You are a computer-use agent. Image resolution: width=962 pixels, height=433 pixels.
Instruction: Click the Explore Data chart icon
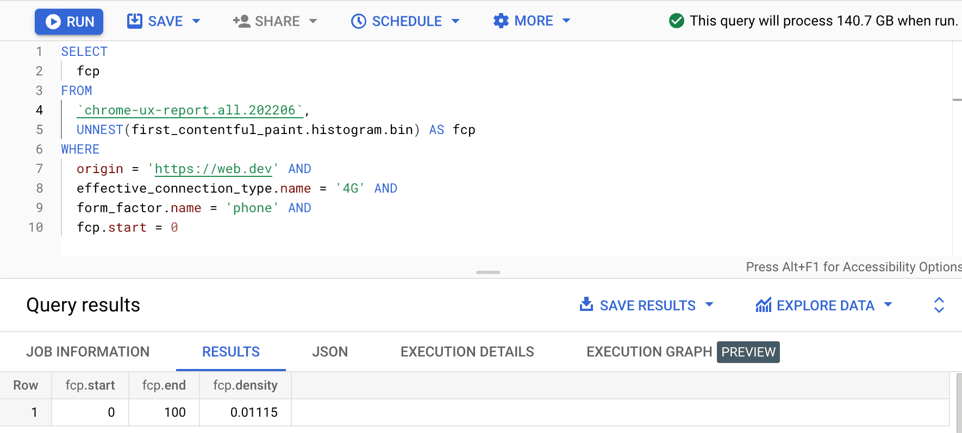(763, 305)
